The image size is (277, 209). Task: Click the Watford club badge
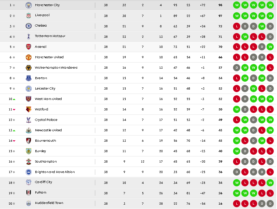pos(28,109)
